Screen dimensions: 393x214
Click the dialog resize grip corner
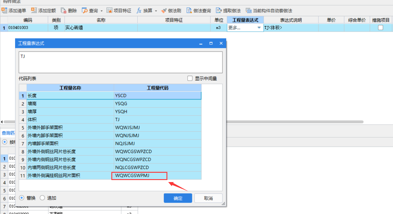pyautogui.click(x=223, y=204)
